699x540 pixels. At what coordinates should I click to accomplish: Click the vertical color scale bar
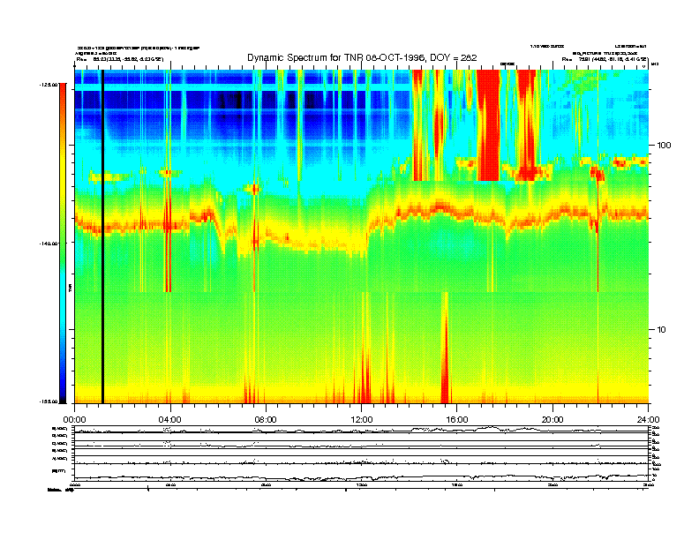63,244
